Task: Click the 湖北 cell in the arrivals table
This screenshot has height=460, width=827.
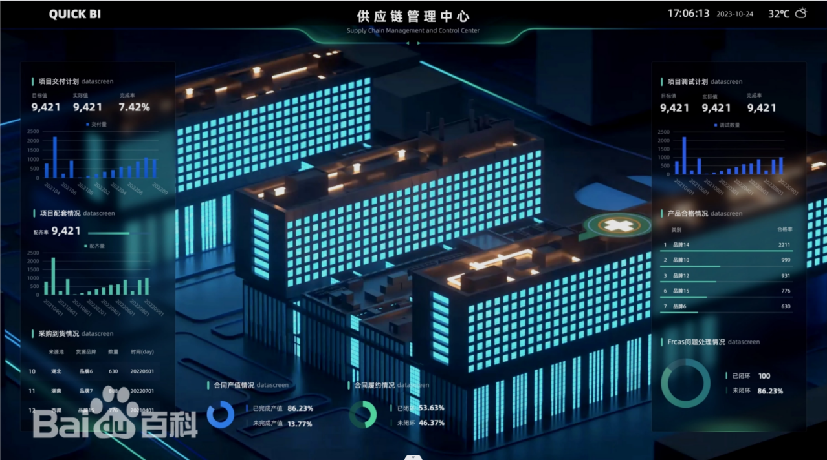Action: click(x=56, y=371)
